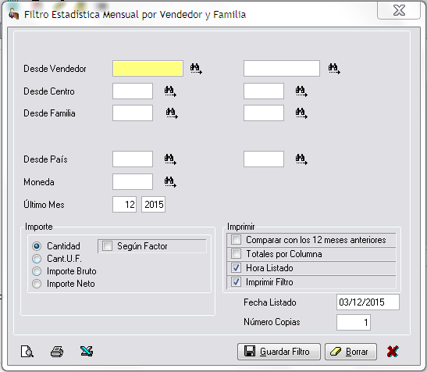Uncheck the Hora Listado checkbox
Image resolution: width=427 pixels, height=372 pixels.
tap(236, 268)
